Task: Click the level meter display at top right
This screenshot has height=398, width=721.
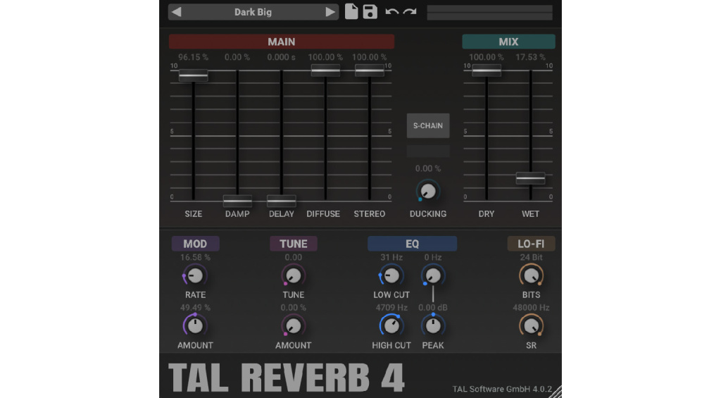Action: point(490,13)
